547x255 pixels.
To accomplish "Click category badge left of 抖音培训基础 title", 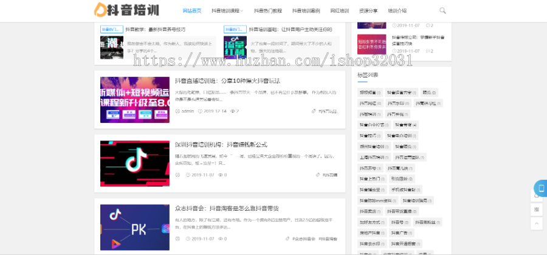I will tap(235, 29).
